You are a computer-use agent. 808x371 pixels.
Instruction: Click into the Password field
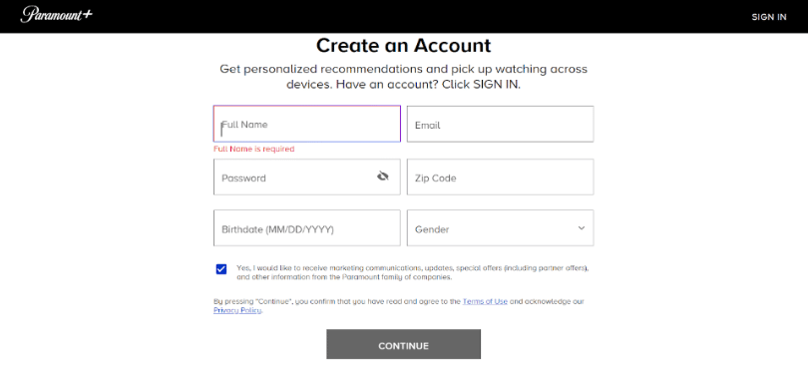[x=306, y=177]
